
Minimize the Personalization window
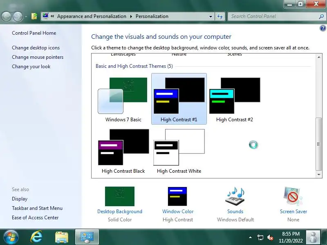pyautogui.click(x=290, y=4)
